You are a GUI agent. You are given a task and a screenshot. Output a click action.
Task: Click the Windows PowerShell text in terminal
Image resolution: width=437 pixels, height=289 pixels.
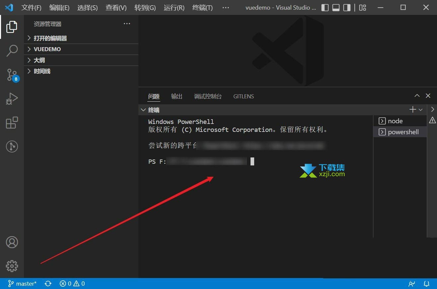[x=181, y=122]
